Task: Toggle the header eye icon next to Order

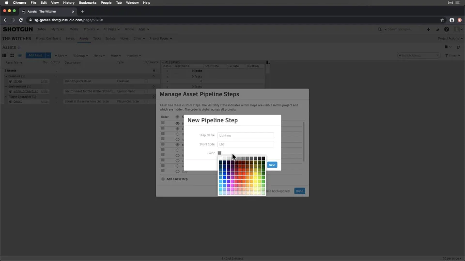Action: [x=177, y=117]
